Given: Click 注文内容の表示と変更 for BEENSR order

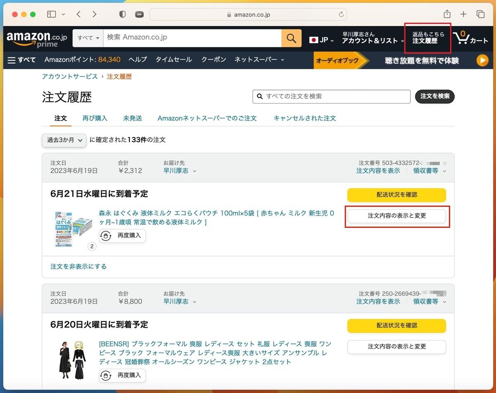Looking at the screenshot, I should (x=396, y=347).
